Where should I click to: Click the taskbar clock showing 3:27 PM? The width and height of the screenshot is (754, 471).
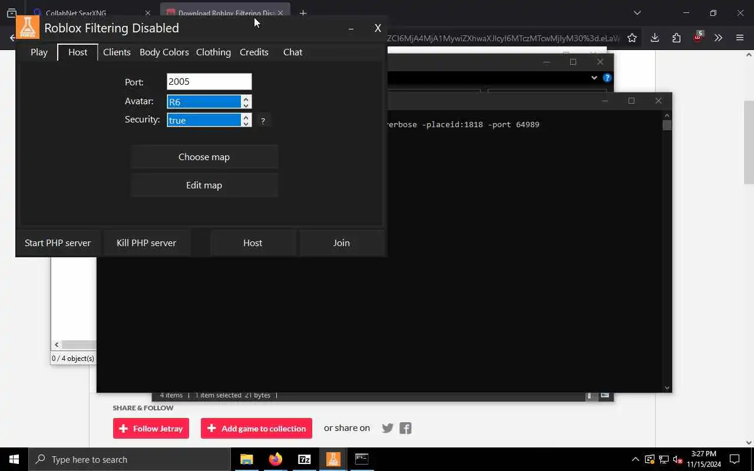[x=704, y=459]
